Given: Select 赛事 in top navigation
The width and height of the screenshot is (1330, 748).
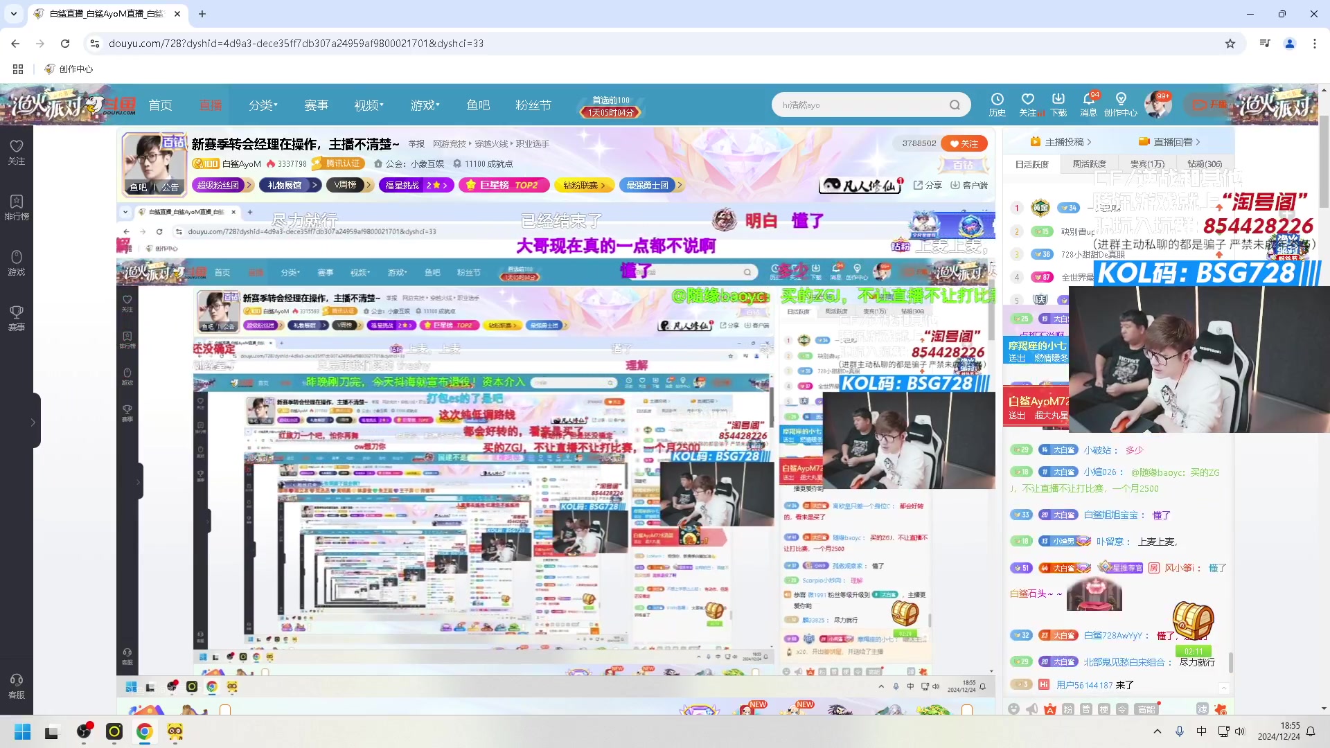Looking at the screenshot, I should (316, 105).
